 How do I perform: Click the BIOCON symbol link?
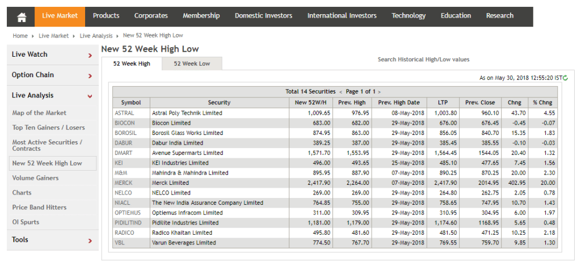point(125,123)
